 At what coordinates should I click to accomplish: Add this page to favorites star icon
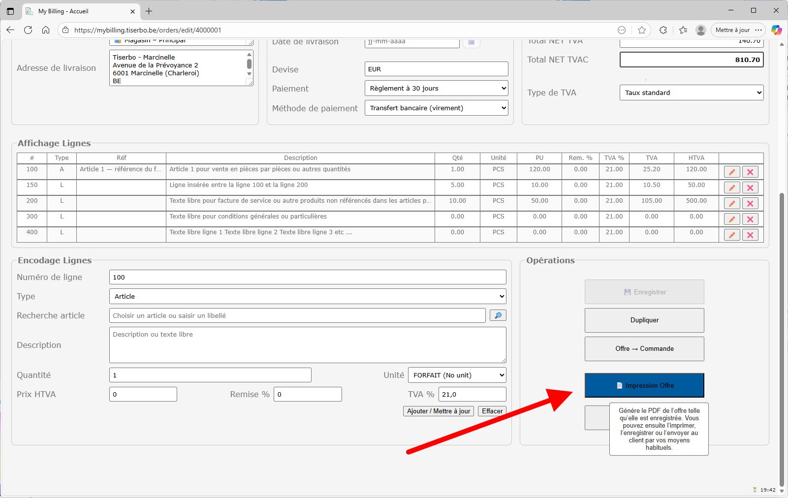[642, 30]
